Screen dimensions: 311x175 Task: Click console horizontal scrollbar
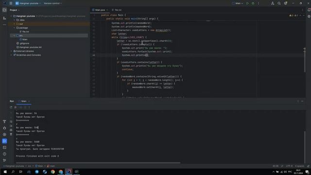tap(98, 163)
